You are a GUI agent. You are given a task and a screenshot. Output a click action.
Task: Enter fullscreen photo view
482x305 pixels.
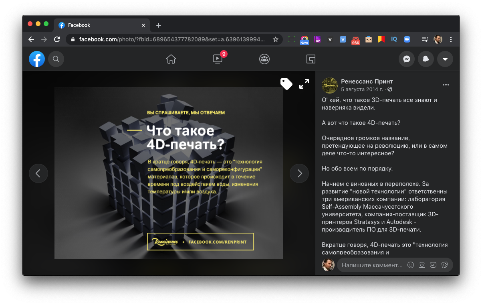(x=304, y=84)
